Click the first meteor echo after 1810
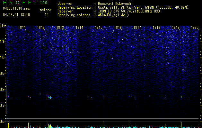 (x=8, y=96)
